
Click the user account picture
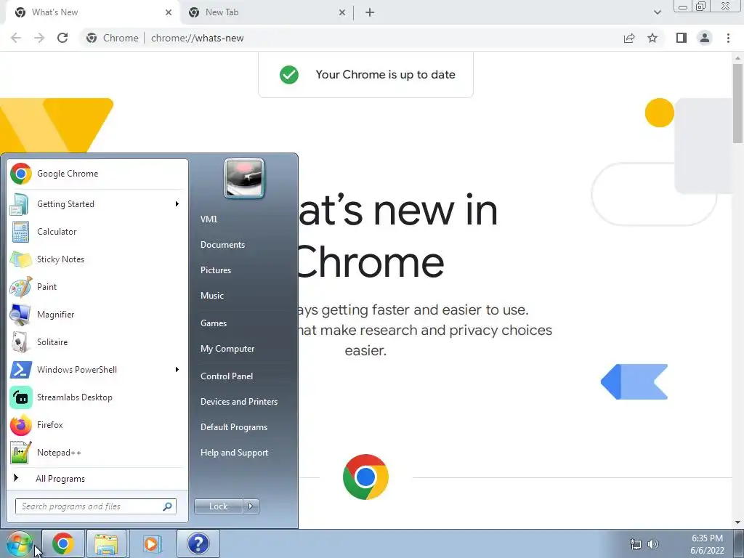coord(244,179)
